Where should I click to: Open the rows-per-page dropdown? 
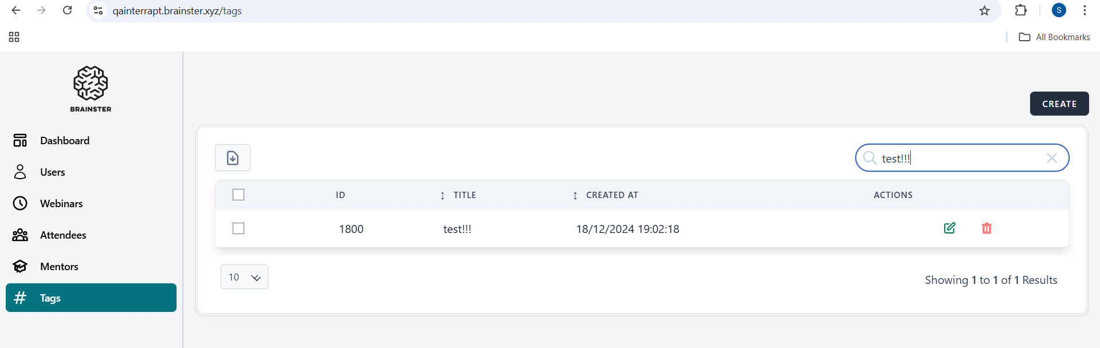244,277
